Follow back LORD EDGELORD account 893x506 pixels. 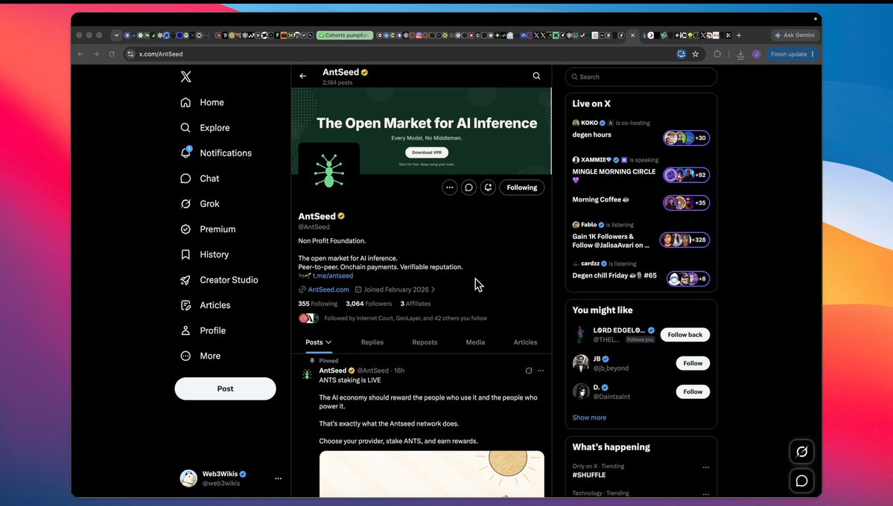[x=684, y=335]
